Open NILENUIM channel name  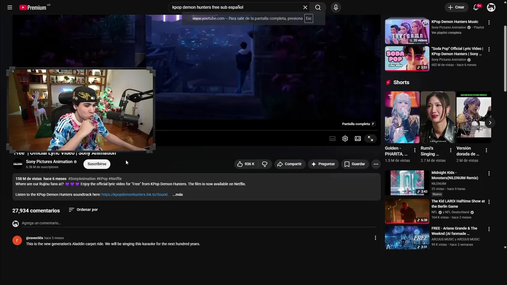click(x=439, y=184)
